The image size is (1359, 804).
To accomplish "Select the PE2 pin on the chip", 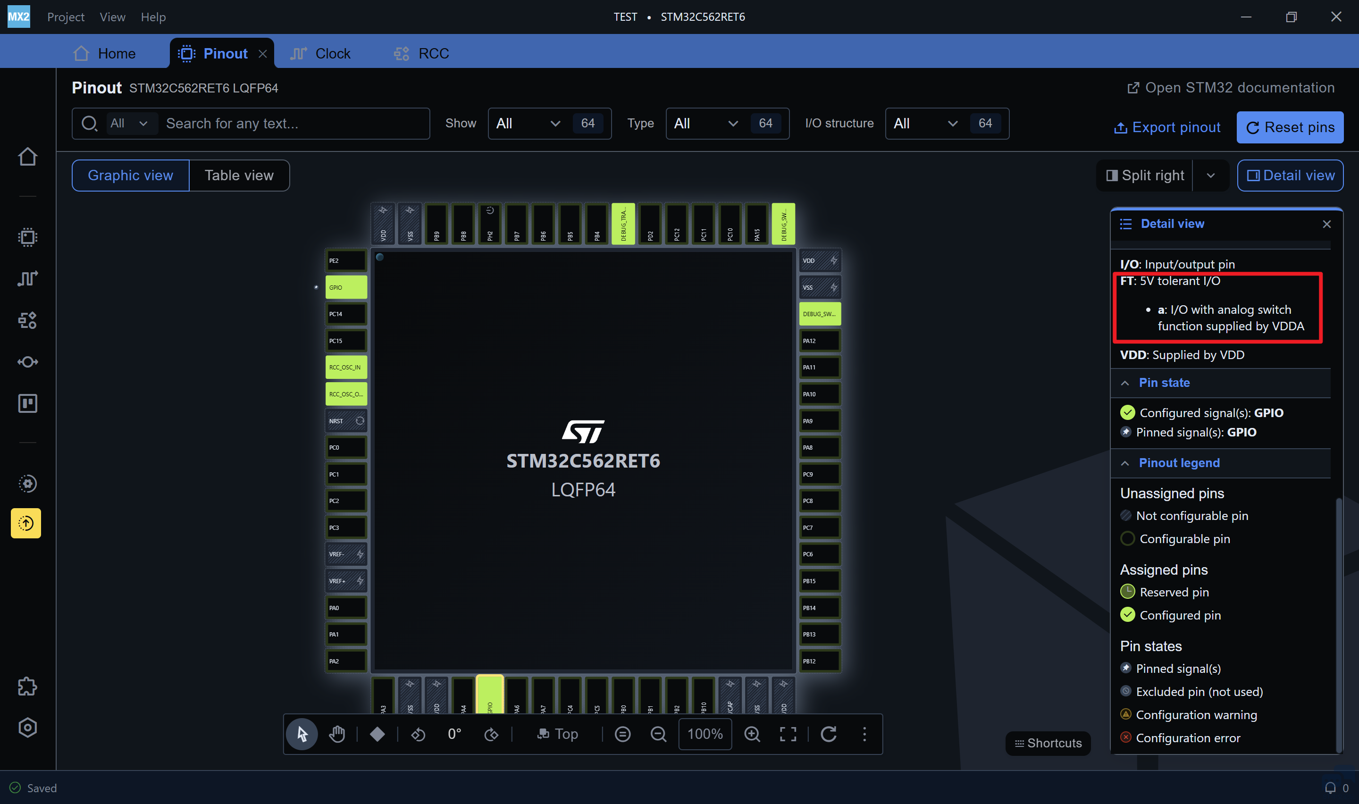I will (346, 260).
